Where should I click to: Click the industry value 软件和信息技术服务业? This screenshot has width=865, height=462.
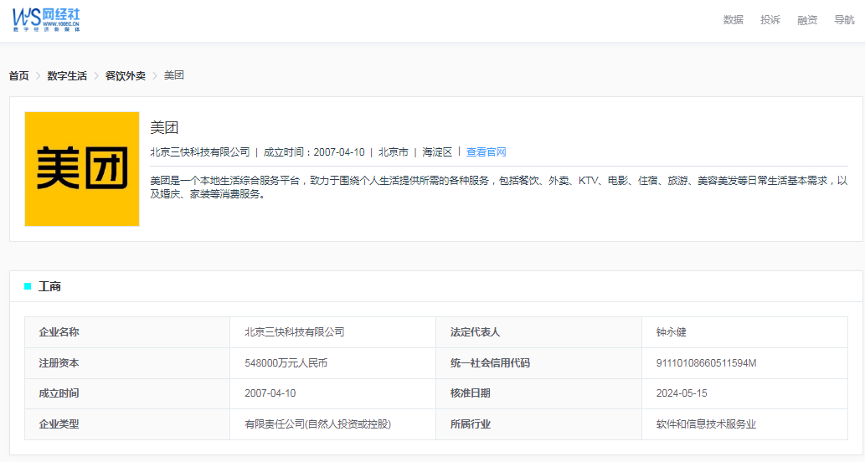[x=706, y=424]
